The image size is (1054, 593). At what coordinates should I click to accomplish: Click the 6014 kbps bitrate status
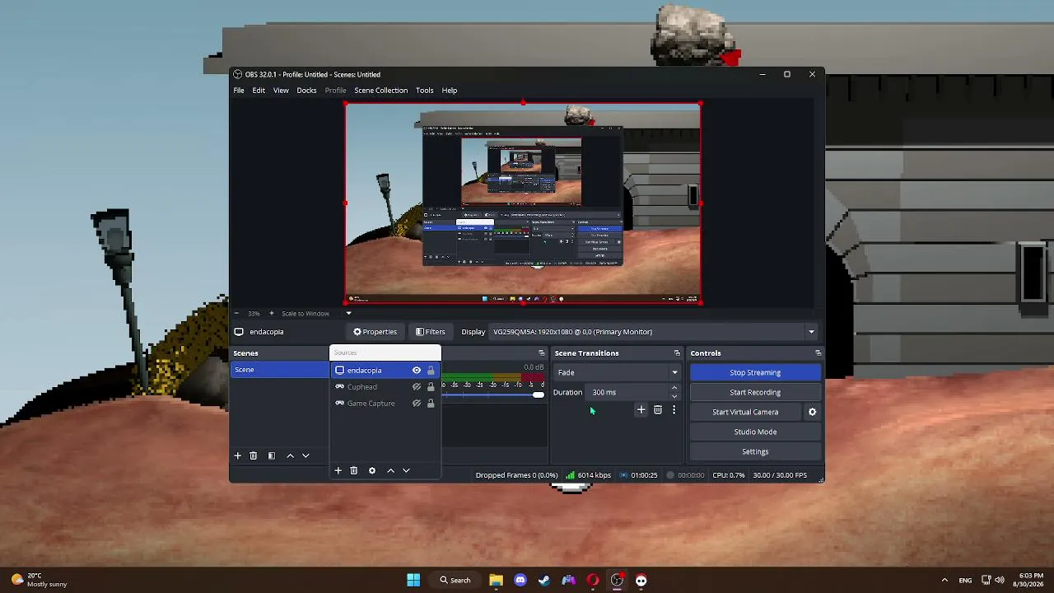point(588,475)
